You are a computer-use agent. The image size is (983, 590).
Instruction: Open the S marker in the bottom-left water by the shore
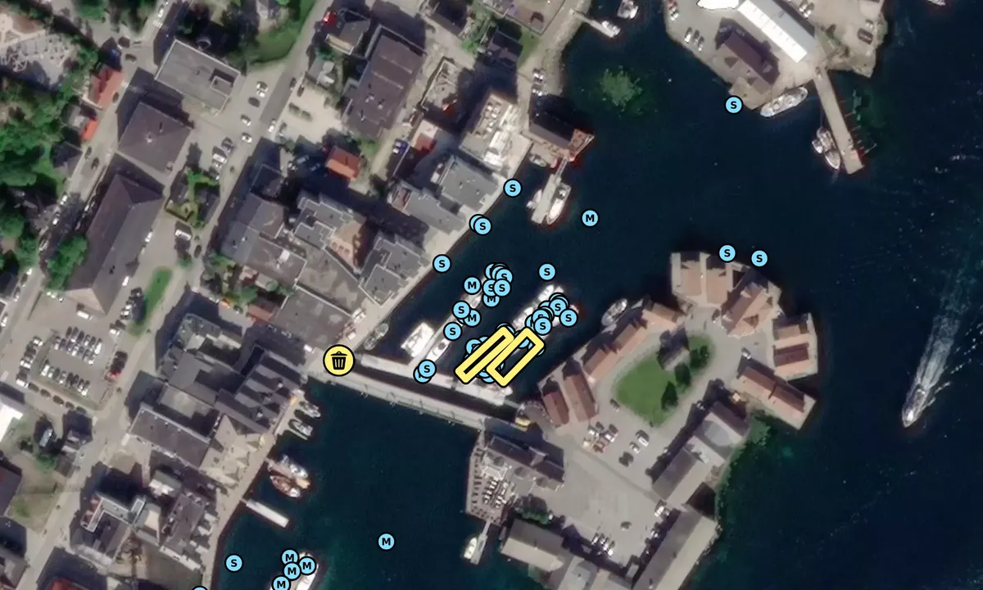234,563
